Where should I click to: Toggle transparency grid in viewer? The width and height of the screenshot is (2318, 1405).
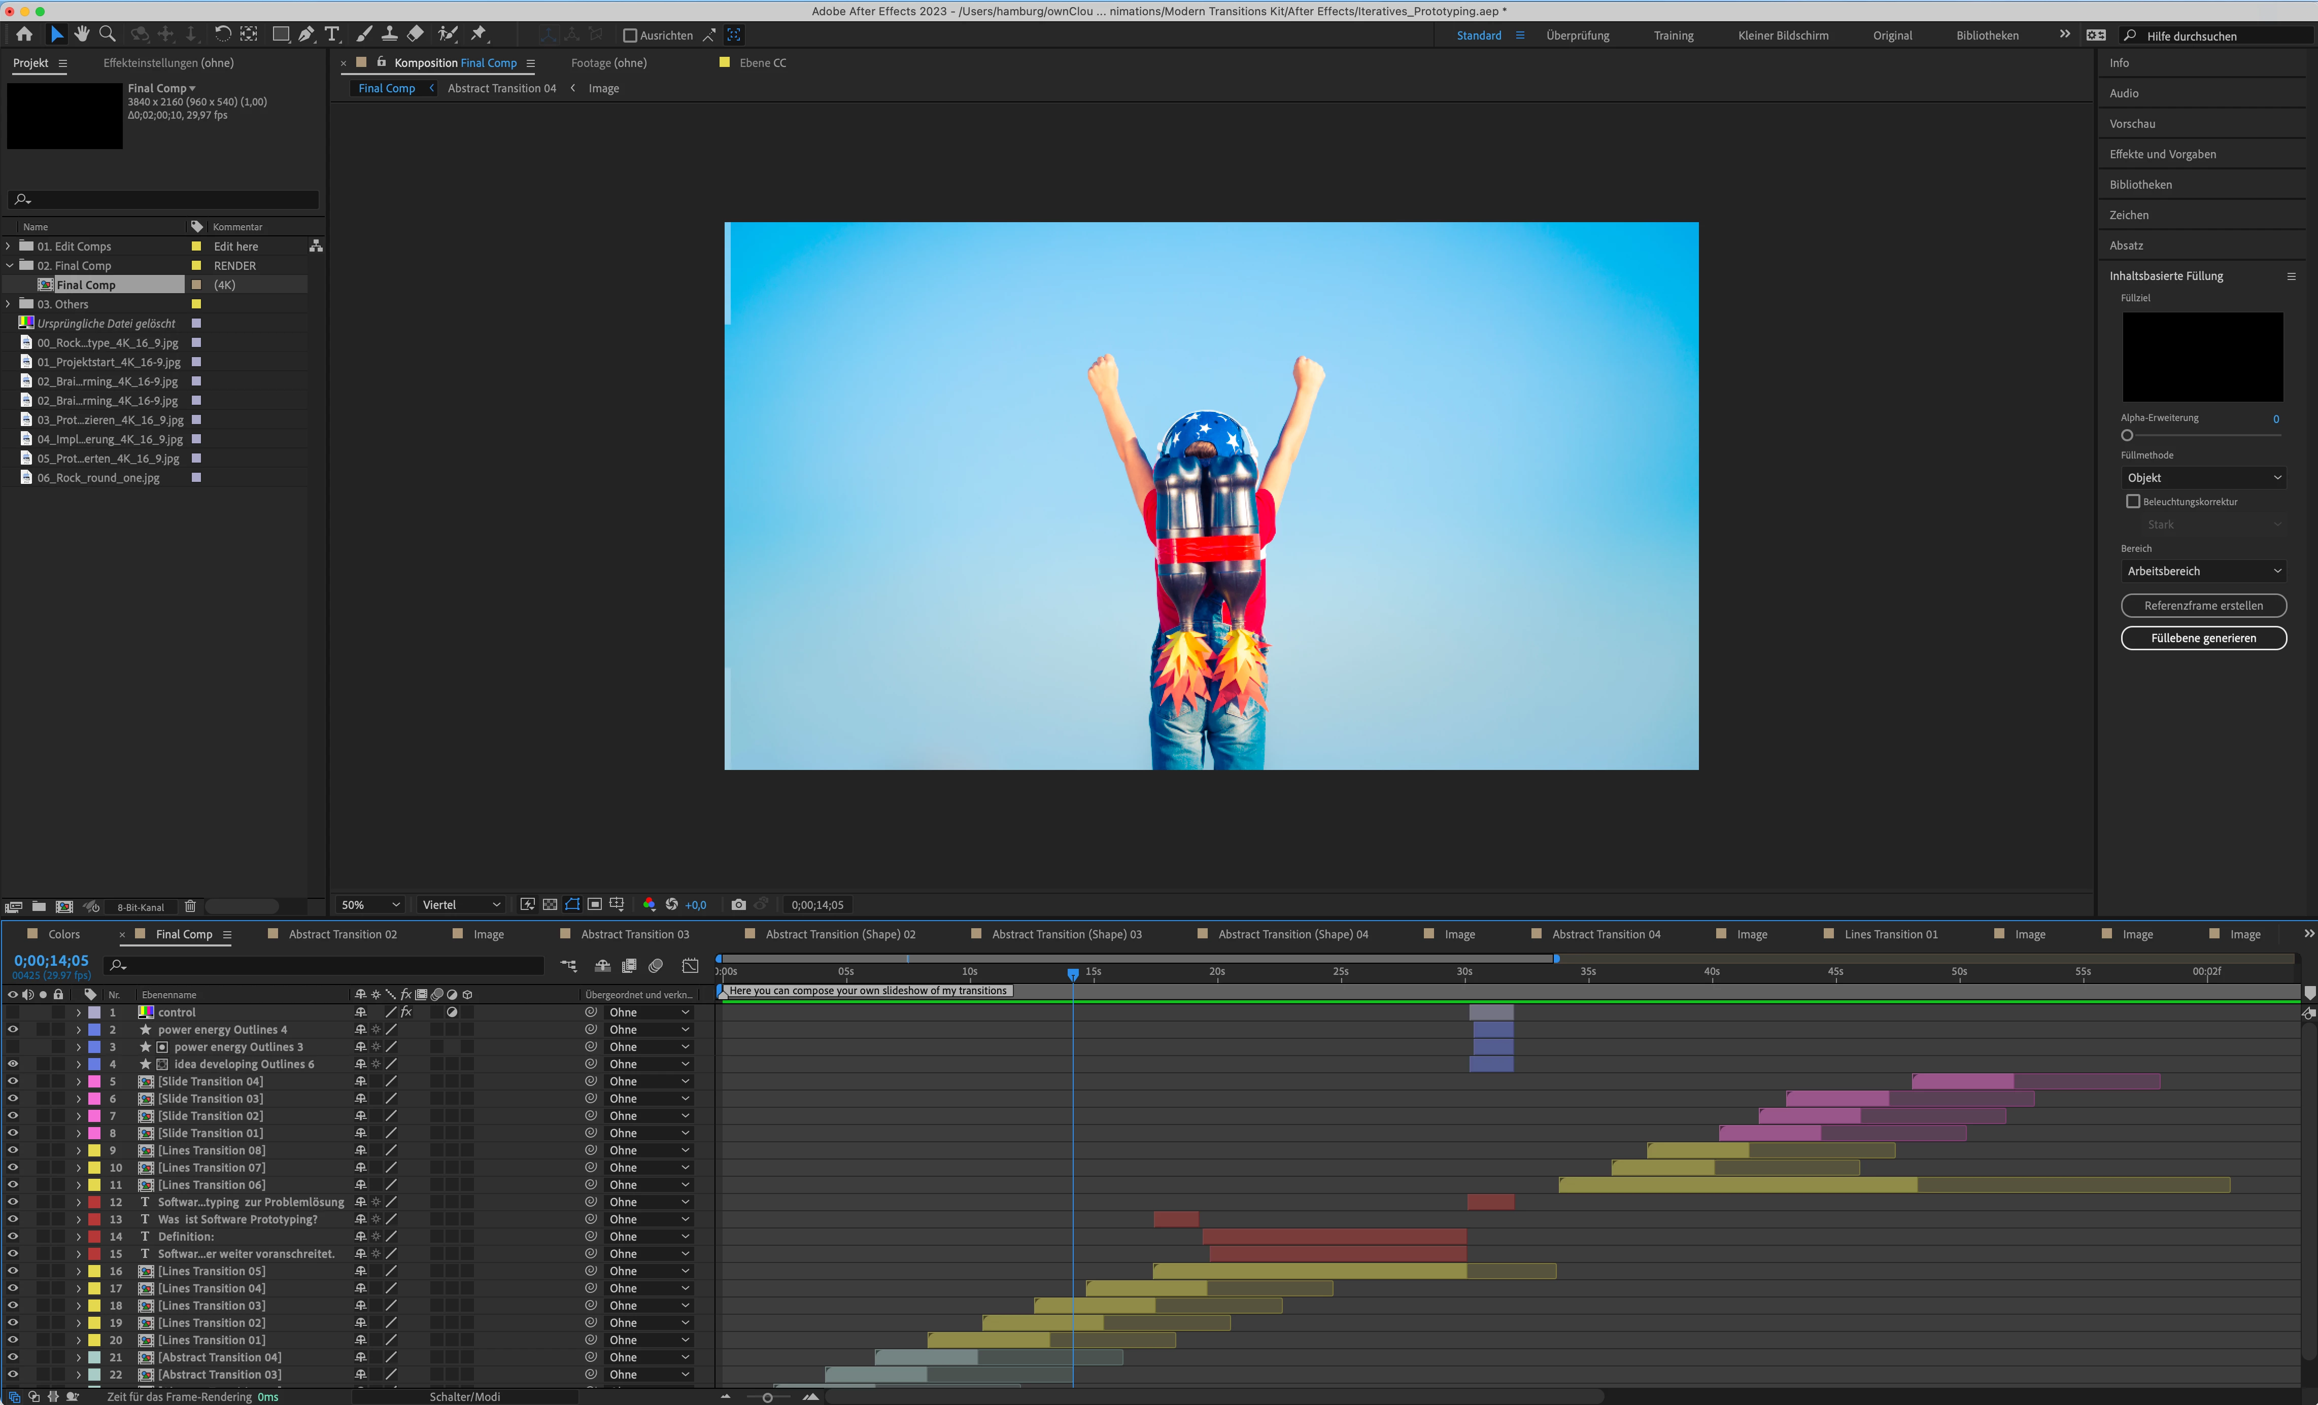coord(550,905)
